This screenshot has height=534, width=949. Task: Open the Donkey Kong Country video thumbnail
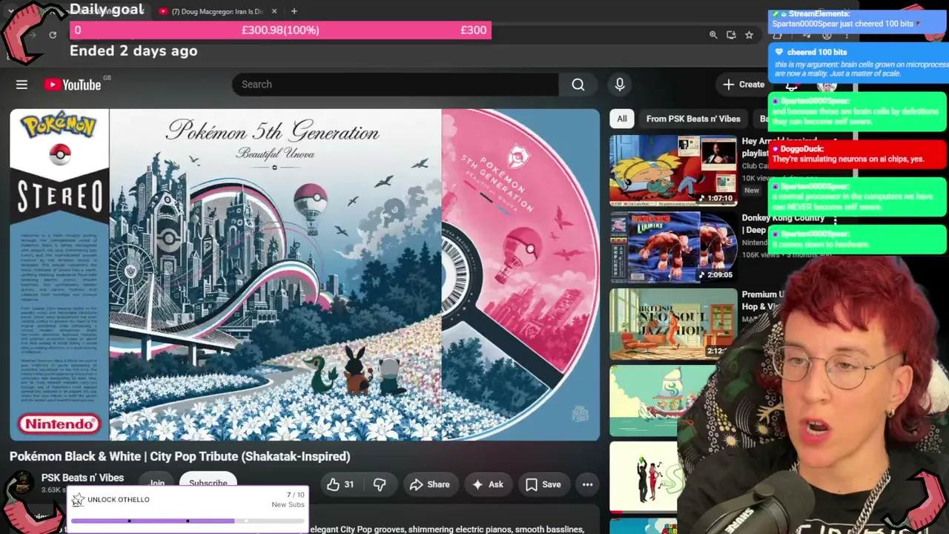pos(673,247)
